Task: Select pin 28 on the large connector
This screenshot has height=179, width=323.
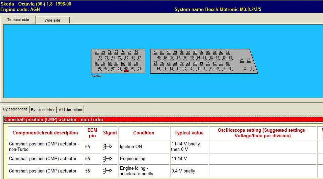Action: [242, 61]
